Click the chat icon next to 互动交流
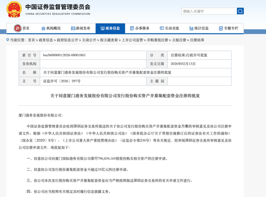This screenshot has width=266, height=197. click(x=162, y=29)
